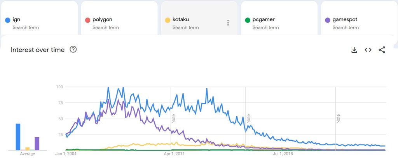
Task: Share the Interest over time chart
Action: (382, 50)
